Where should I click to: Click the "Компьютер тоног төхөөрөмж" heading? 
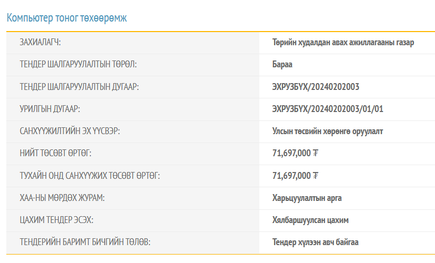[67, 18]
